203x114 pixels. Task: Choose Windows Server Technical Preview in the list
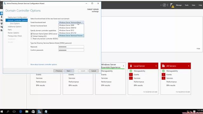(x=71, y=35)
